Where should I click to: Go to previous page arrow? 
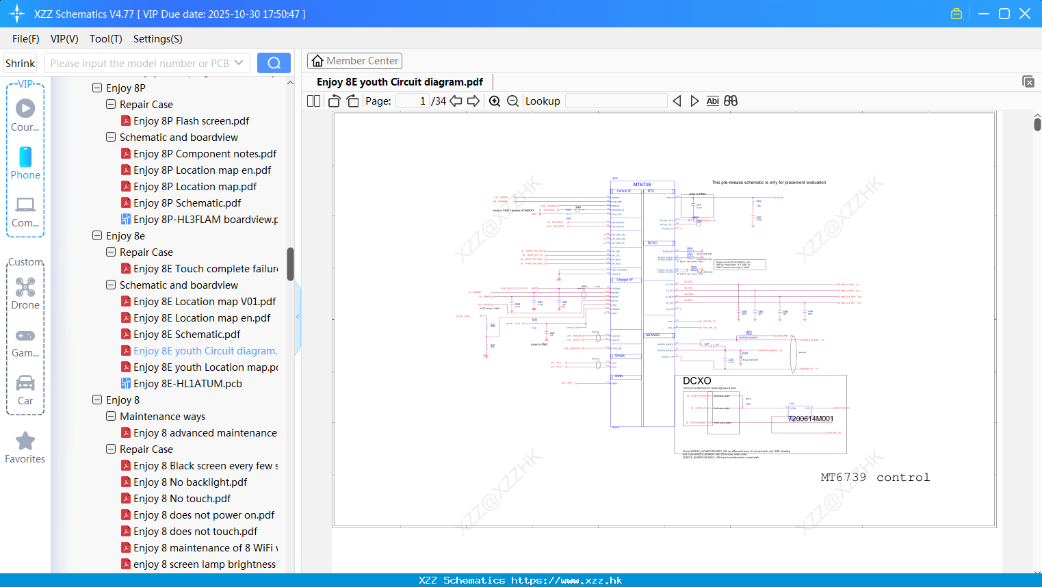pos(456,101)
